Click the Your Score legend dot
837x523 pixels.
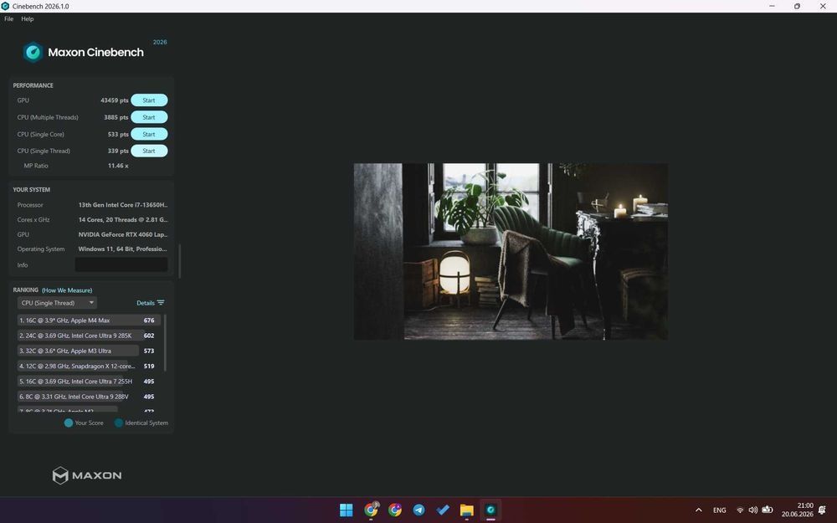[69, 423]
